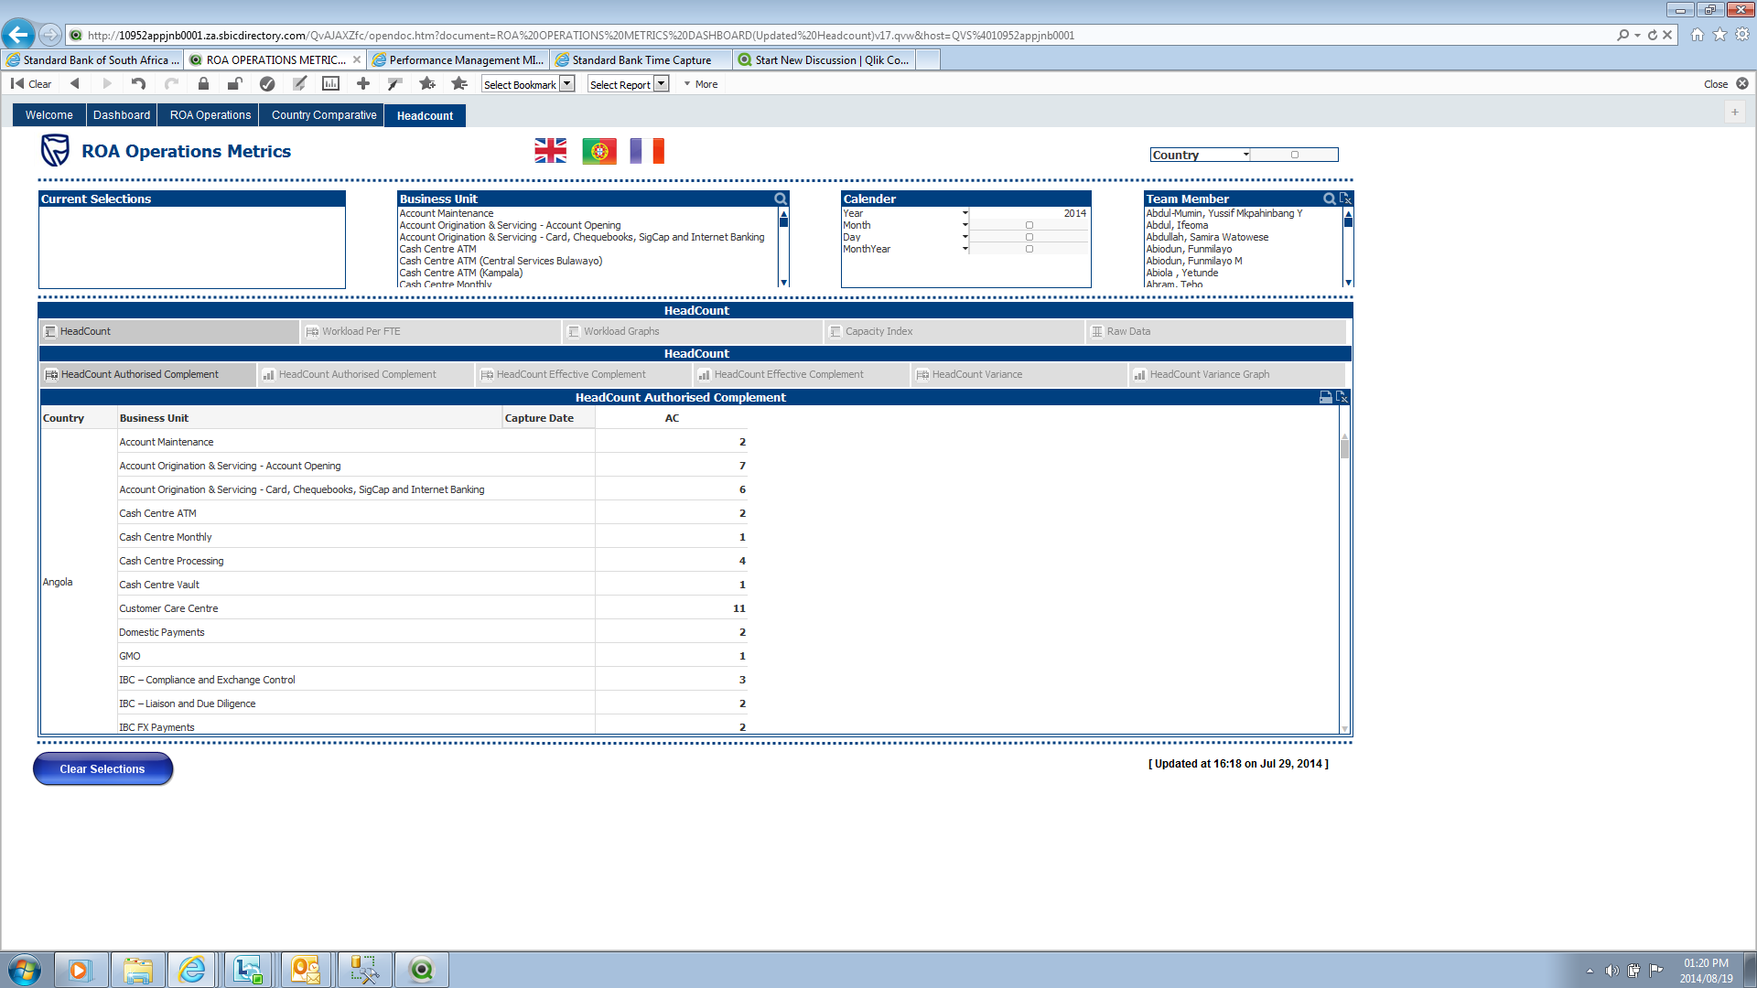Unlock selections with open padlock icon
1757x988 pixels.
pyautogui.click(x=235, y=84)
